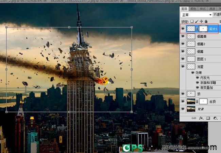Select the layer named 图层 1
Image resolution: width=221 pixels, height=153 pixels.
tap(201, 59)
